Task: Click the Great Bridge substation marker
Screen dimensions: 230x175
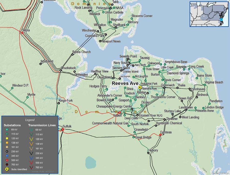Action: 133,137
